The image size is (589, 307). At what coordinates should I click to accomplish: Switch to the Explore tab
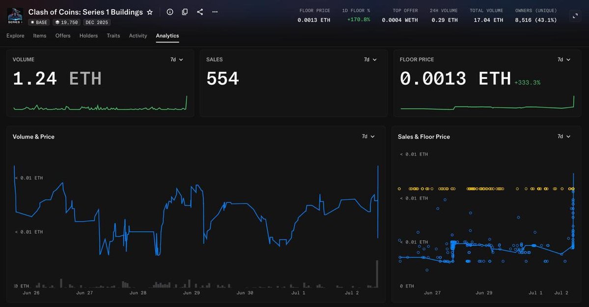15,36
